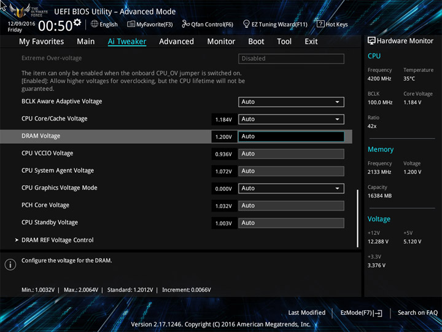Select CPU Core/Cache Voltage label

[x=55, y=119]
